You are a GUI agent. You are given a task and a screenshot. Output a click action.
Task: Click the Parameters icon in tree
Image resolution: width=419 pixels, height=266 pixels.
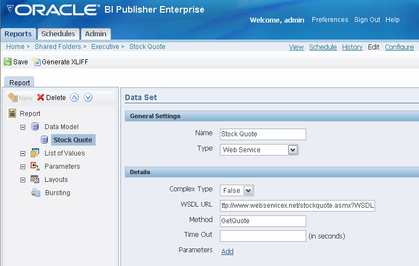[35, 166]
